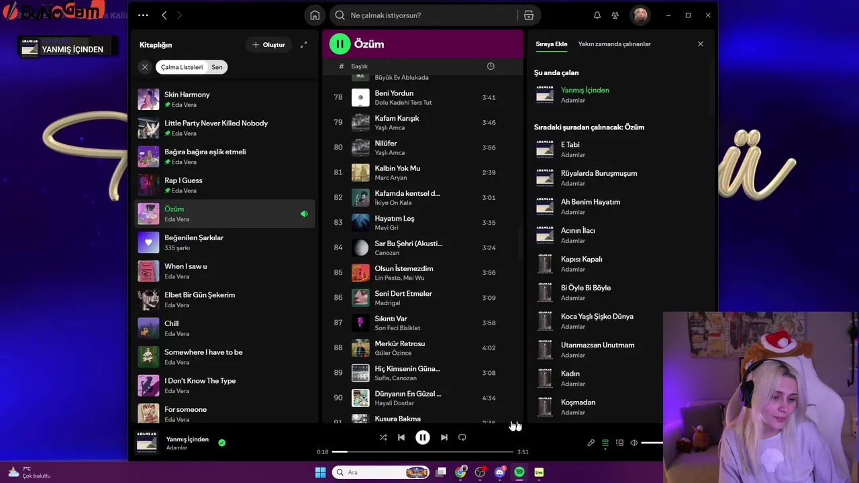
Task: Select the Sen filter chip
Action: point(217,67)
